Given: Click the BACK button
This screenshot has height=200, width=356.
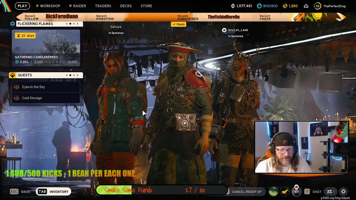Looking at the screenshot, I should 26,192.
